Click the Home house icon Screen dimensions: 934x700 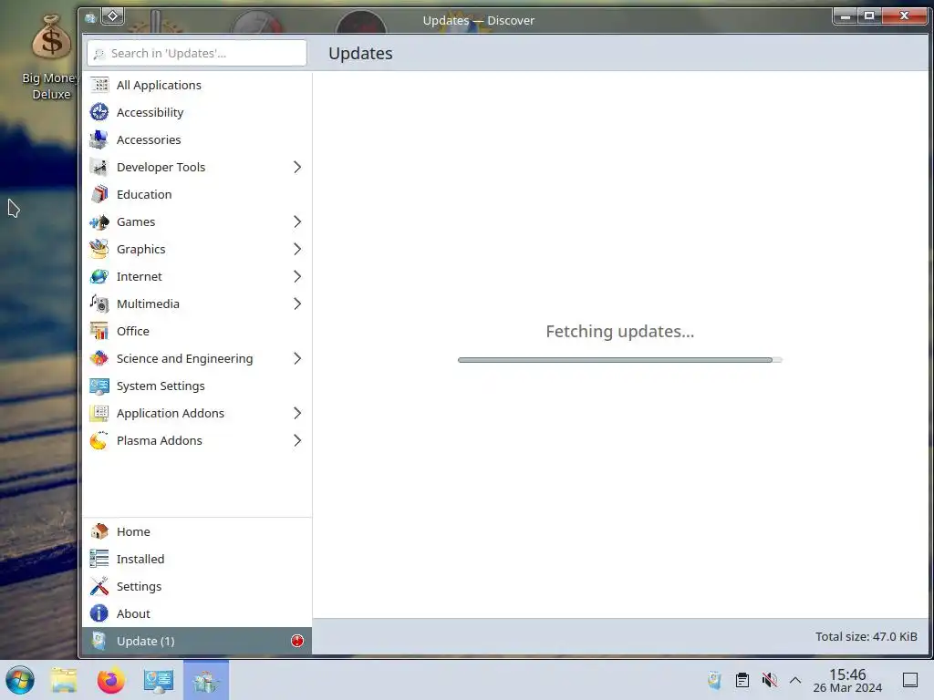[x=99, y=531]
